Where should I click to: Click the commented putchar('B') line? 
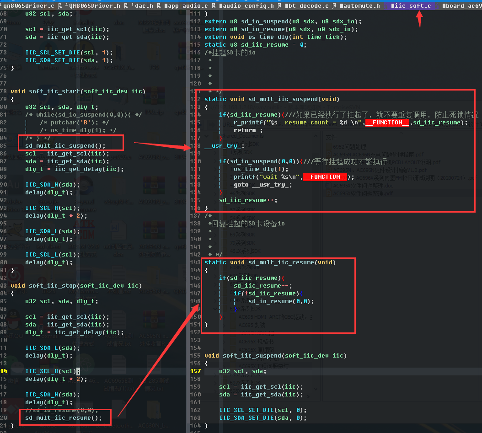tap(75, 122)
